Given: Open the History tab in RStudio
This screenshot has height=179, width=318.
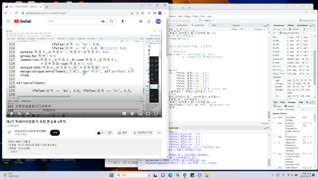Looking at the screenshot, I should click(291, 25).
